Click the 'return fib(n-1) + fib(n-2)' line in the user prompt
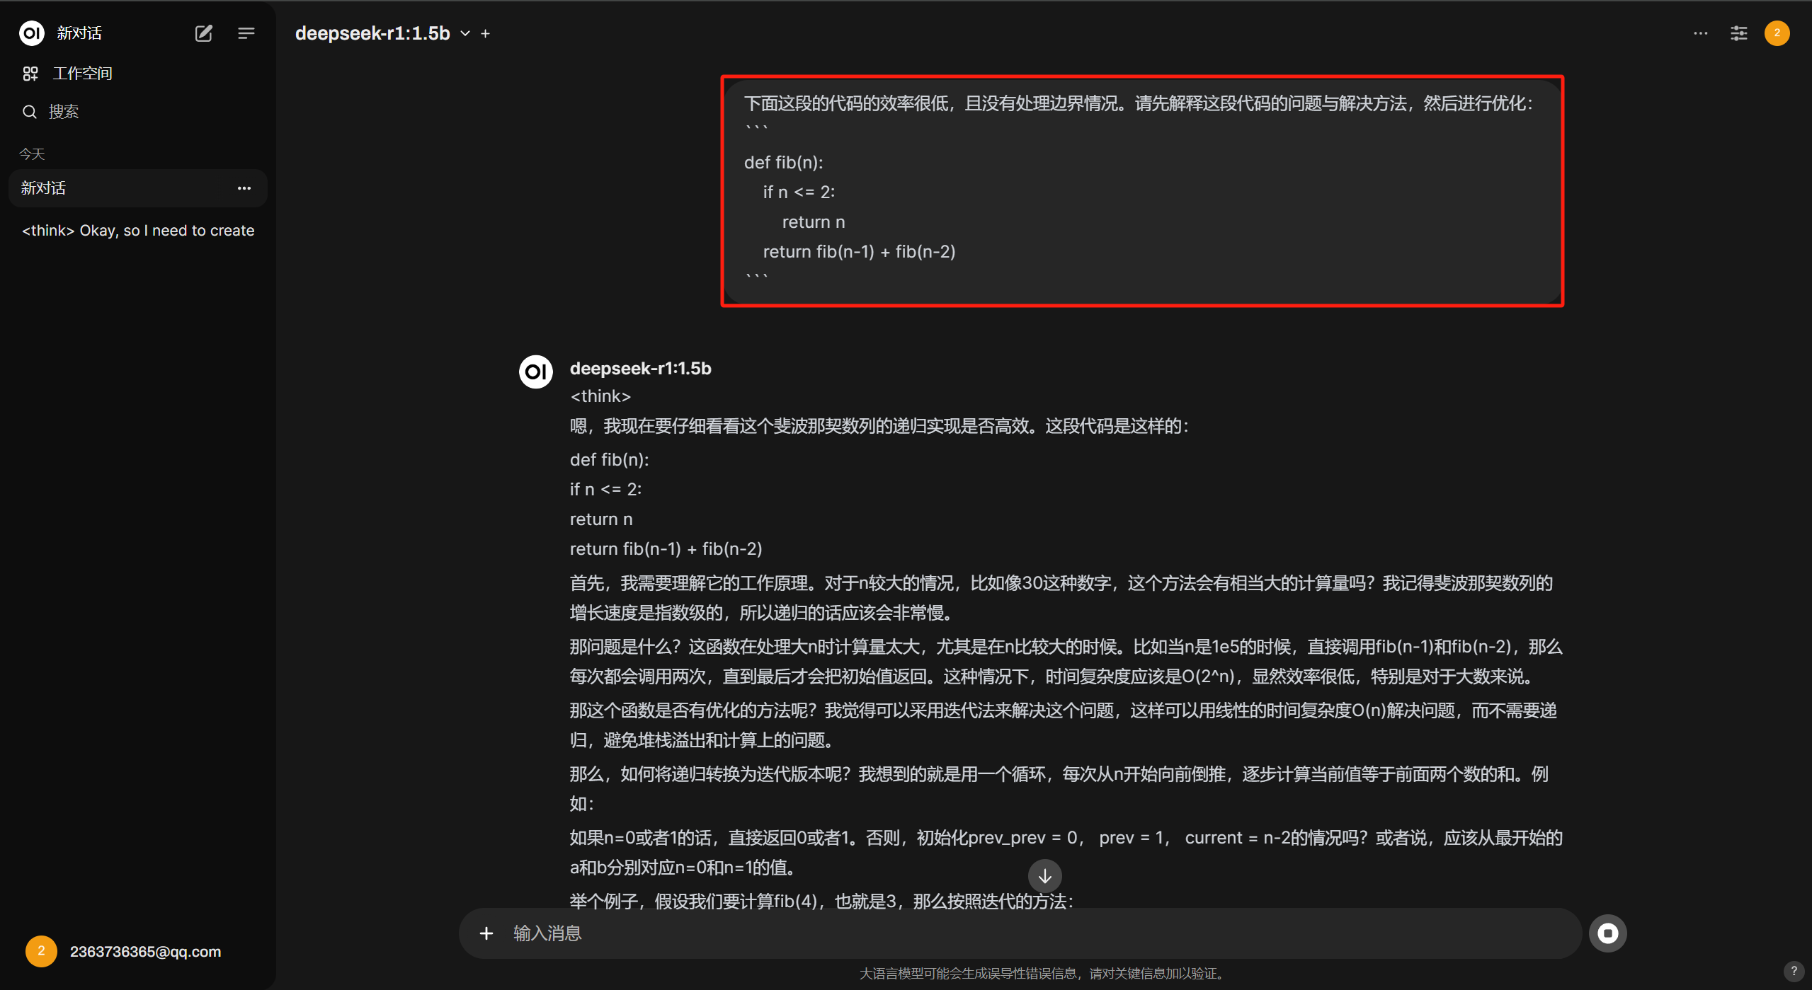The image size is (1812, 990). [x=860, y=252]
